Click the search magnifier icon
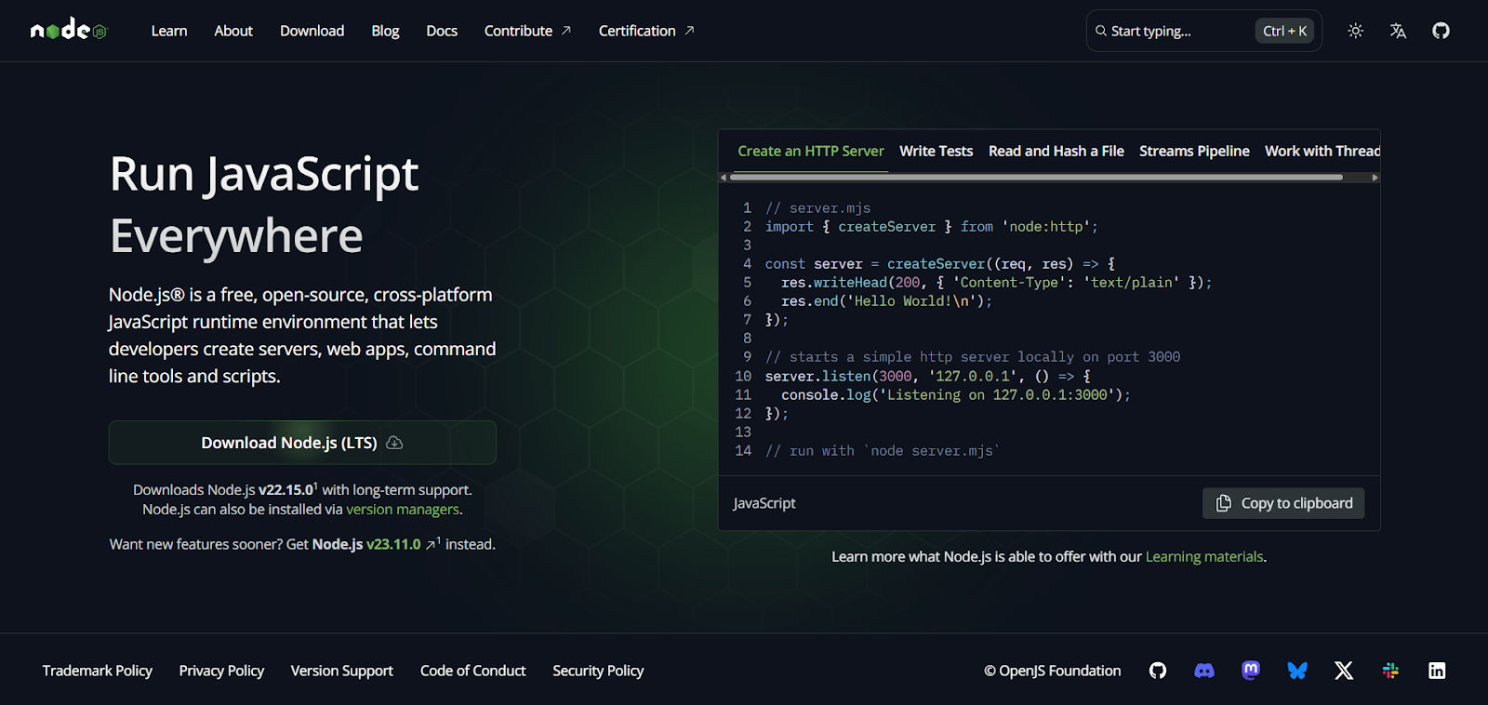This screenshot has height=705, width=1488. [x=1101, y=31]
